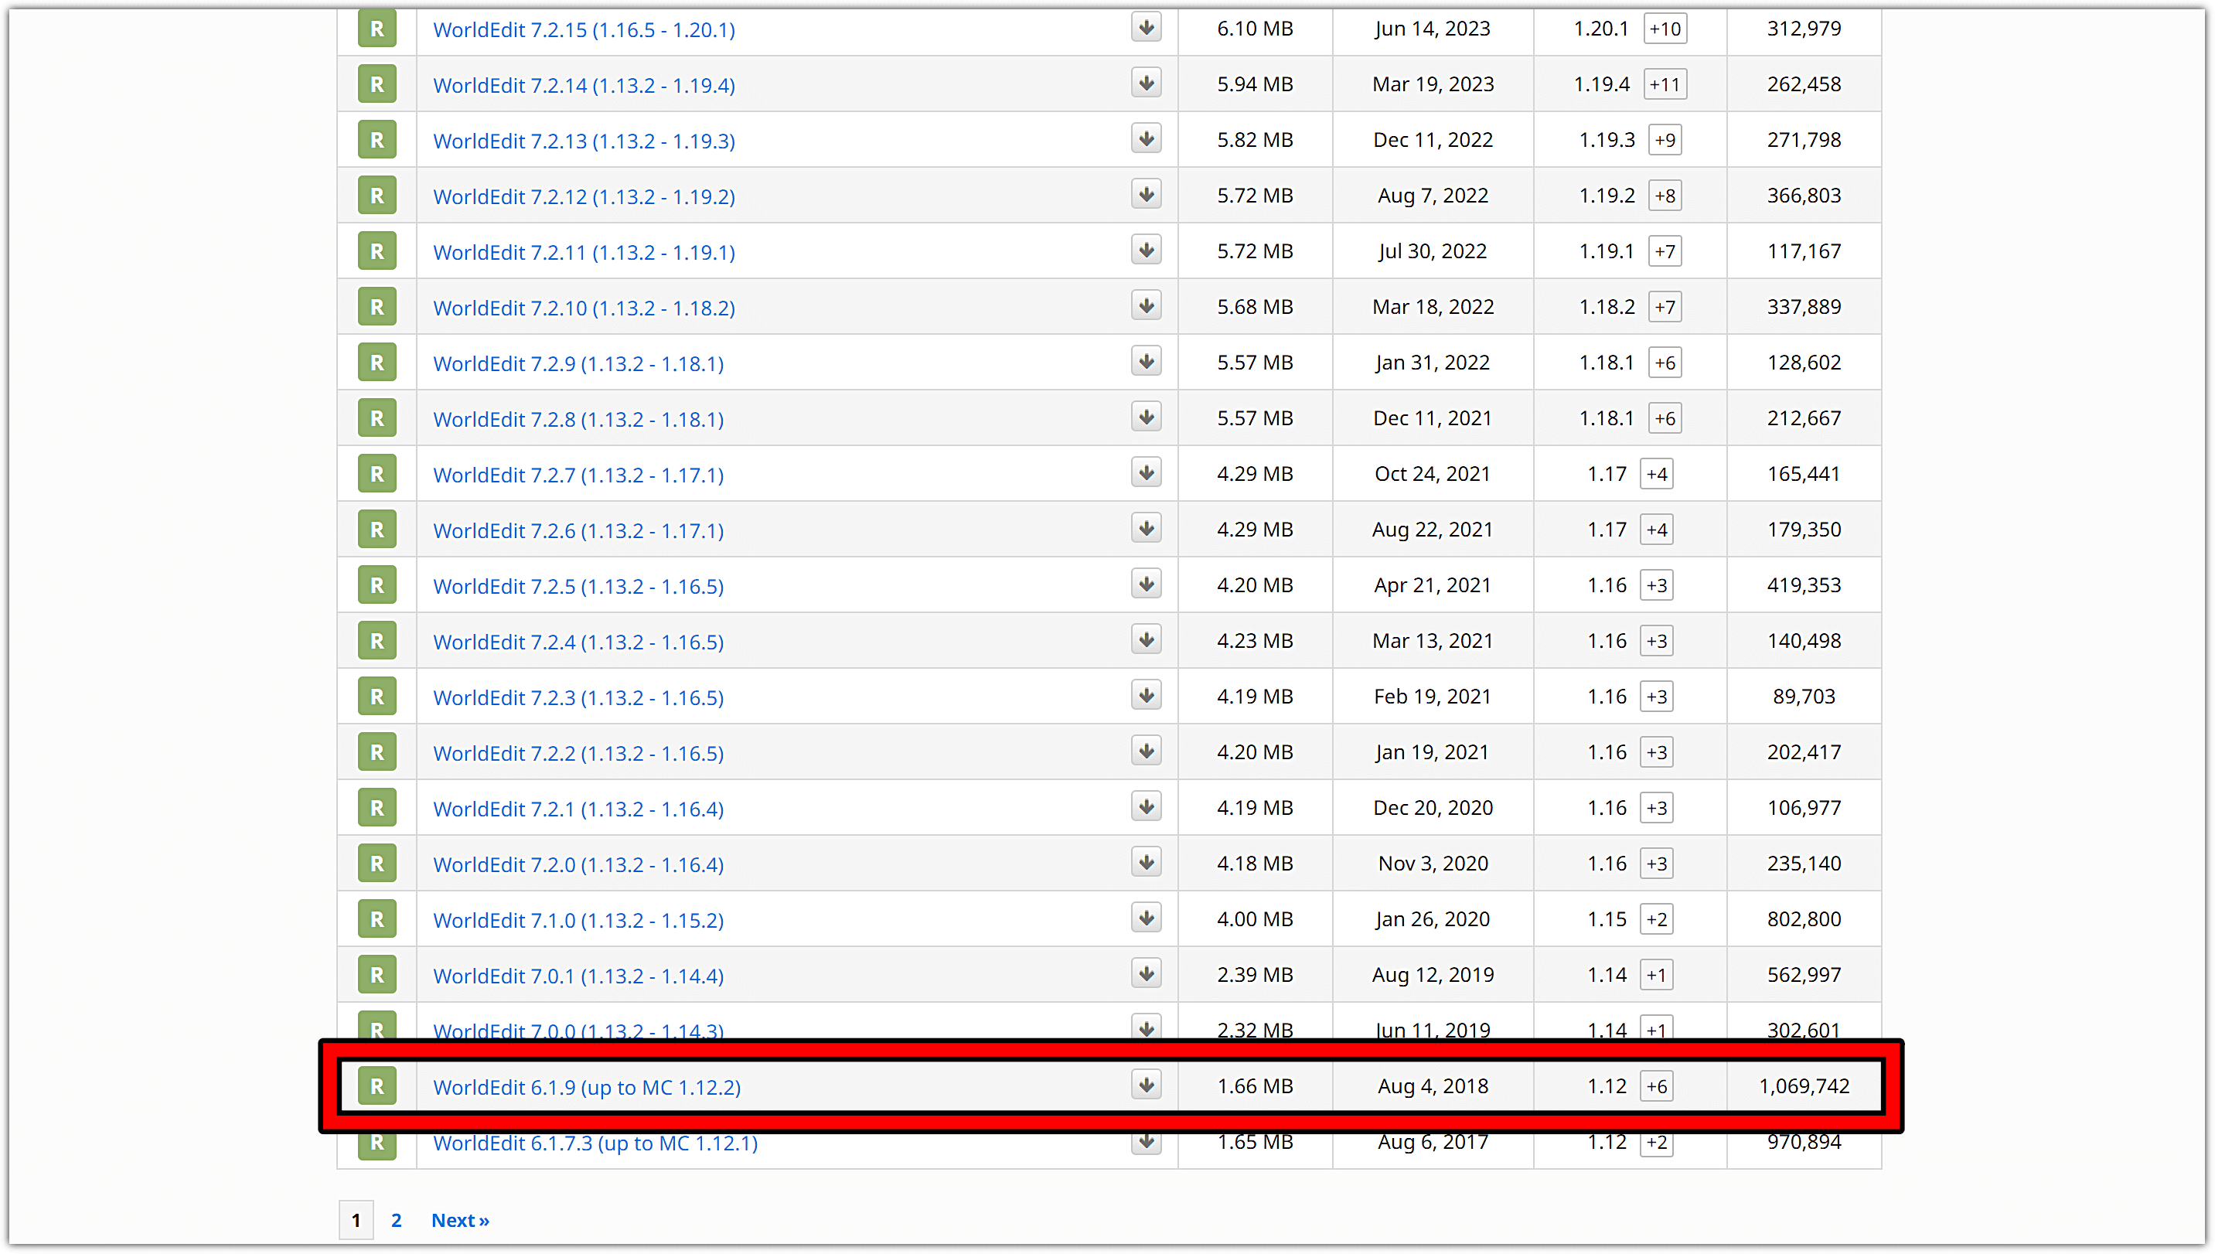
Task: Expand +11 versions badge next to 1.19.4
Action: 1665,84
